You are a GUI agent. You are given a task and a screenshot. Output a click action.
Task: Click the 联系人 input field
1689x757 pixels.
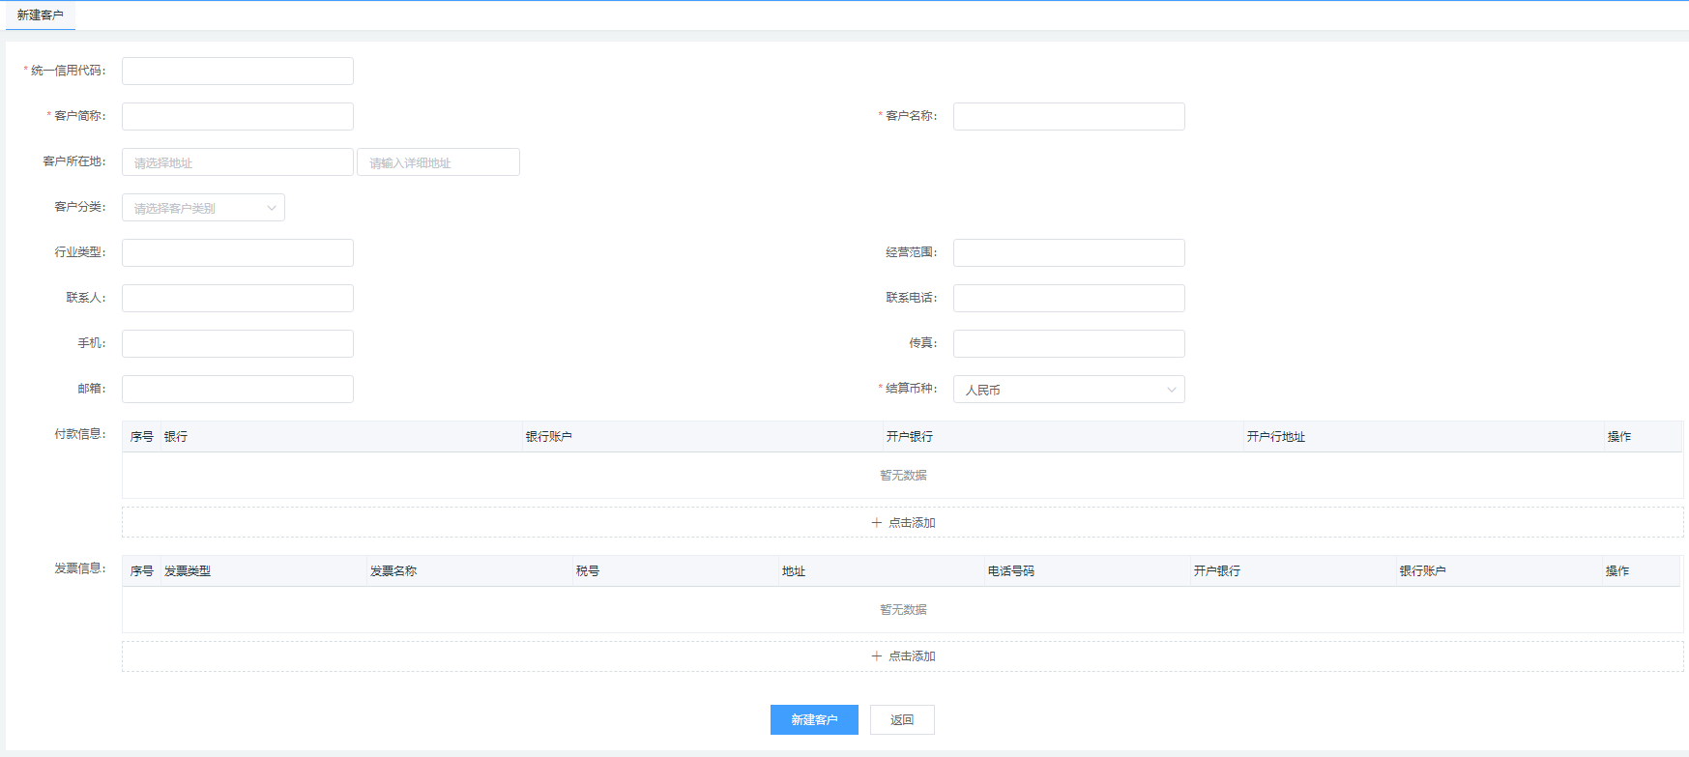click(237, 298)
